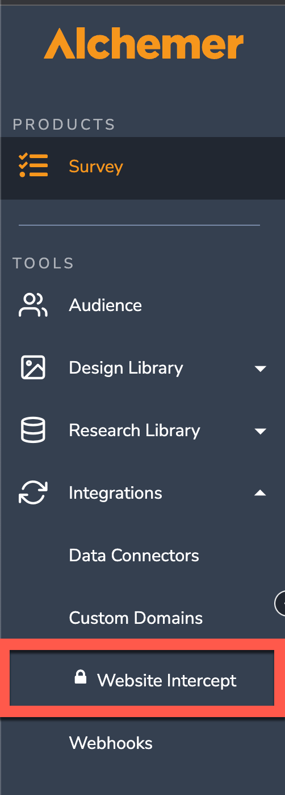Image resolution: width=285 pixels, height=795 pixels.
Task: Open Webhooks under Integrations
Action: (x=111, y=743)
